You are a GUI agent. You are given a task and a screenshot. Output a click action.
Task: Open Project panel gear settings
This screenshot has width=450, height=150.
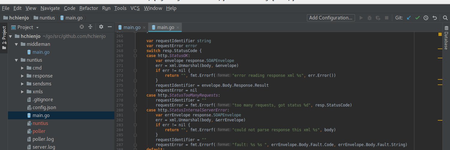click(x=101, y=27)
